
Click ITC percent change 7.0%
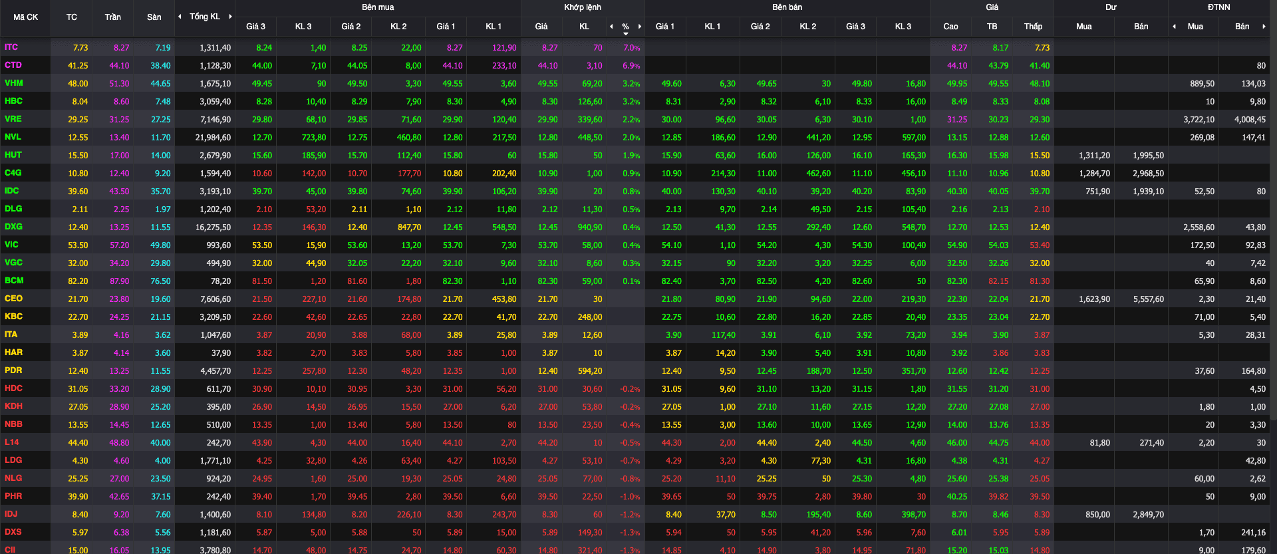tap(631, 48)
